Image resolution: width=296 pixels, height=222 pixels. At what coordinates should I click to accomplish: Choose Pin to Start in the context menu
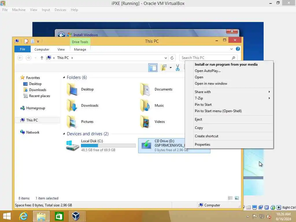point(203,105)
